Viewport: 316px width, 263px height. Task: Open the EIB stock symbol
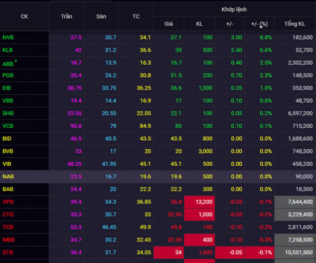click(x=7, y=88)
